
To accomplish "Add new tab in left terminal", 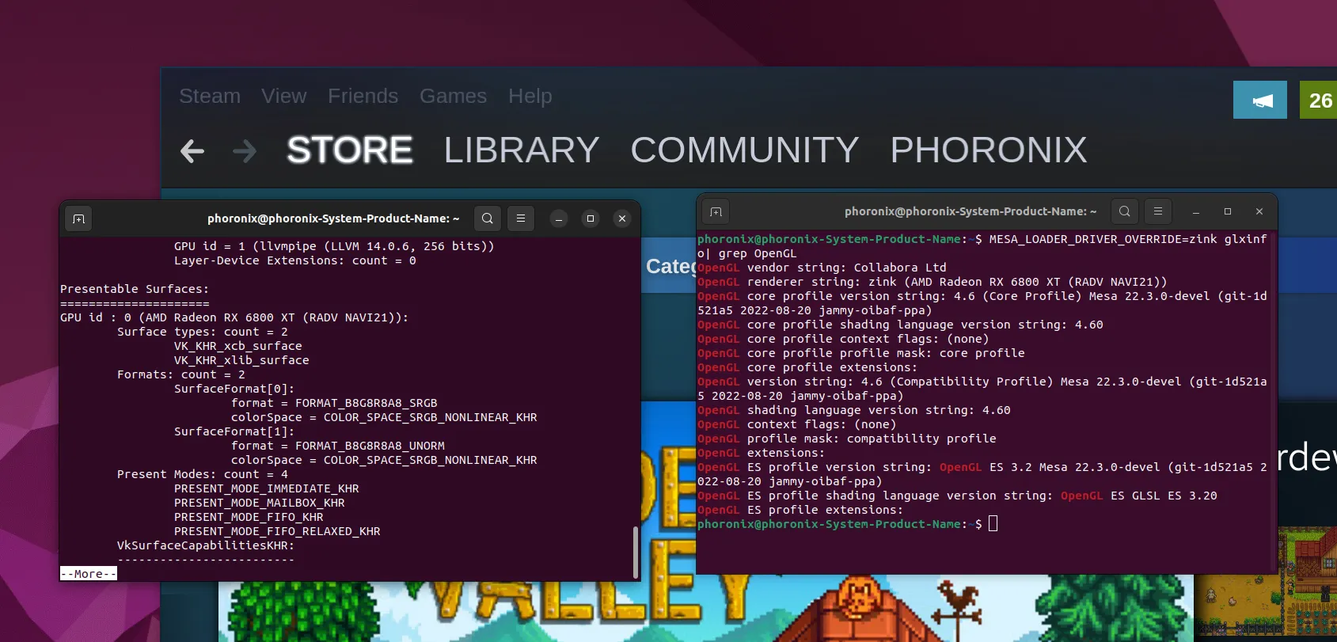I will tap(78, 218).
